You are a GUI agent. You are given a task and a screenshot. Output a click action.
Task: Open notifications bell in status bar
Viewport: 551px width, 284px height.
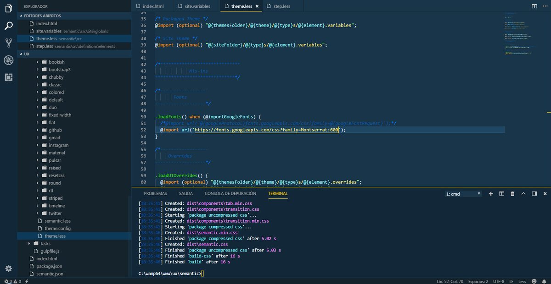[545, 281]
